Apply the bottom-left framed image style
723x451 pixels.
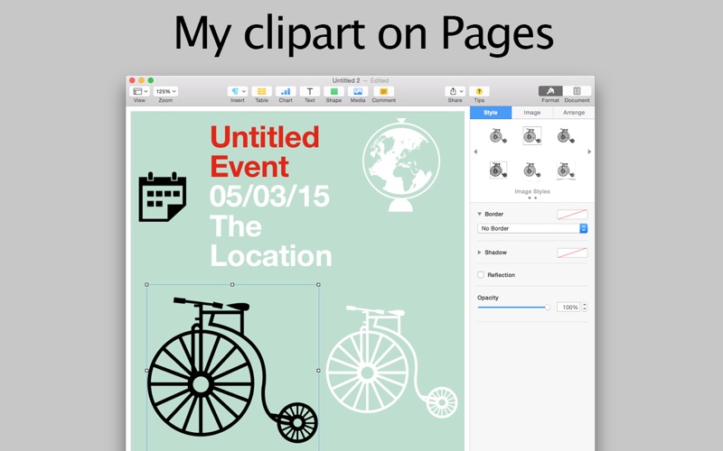pyautogui.click(x=498, y=170)
